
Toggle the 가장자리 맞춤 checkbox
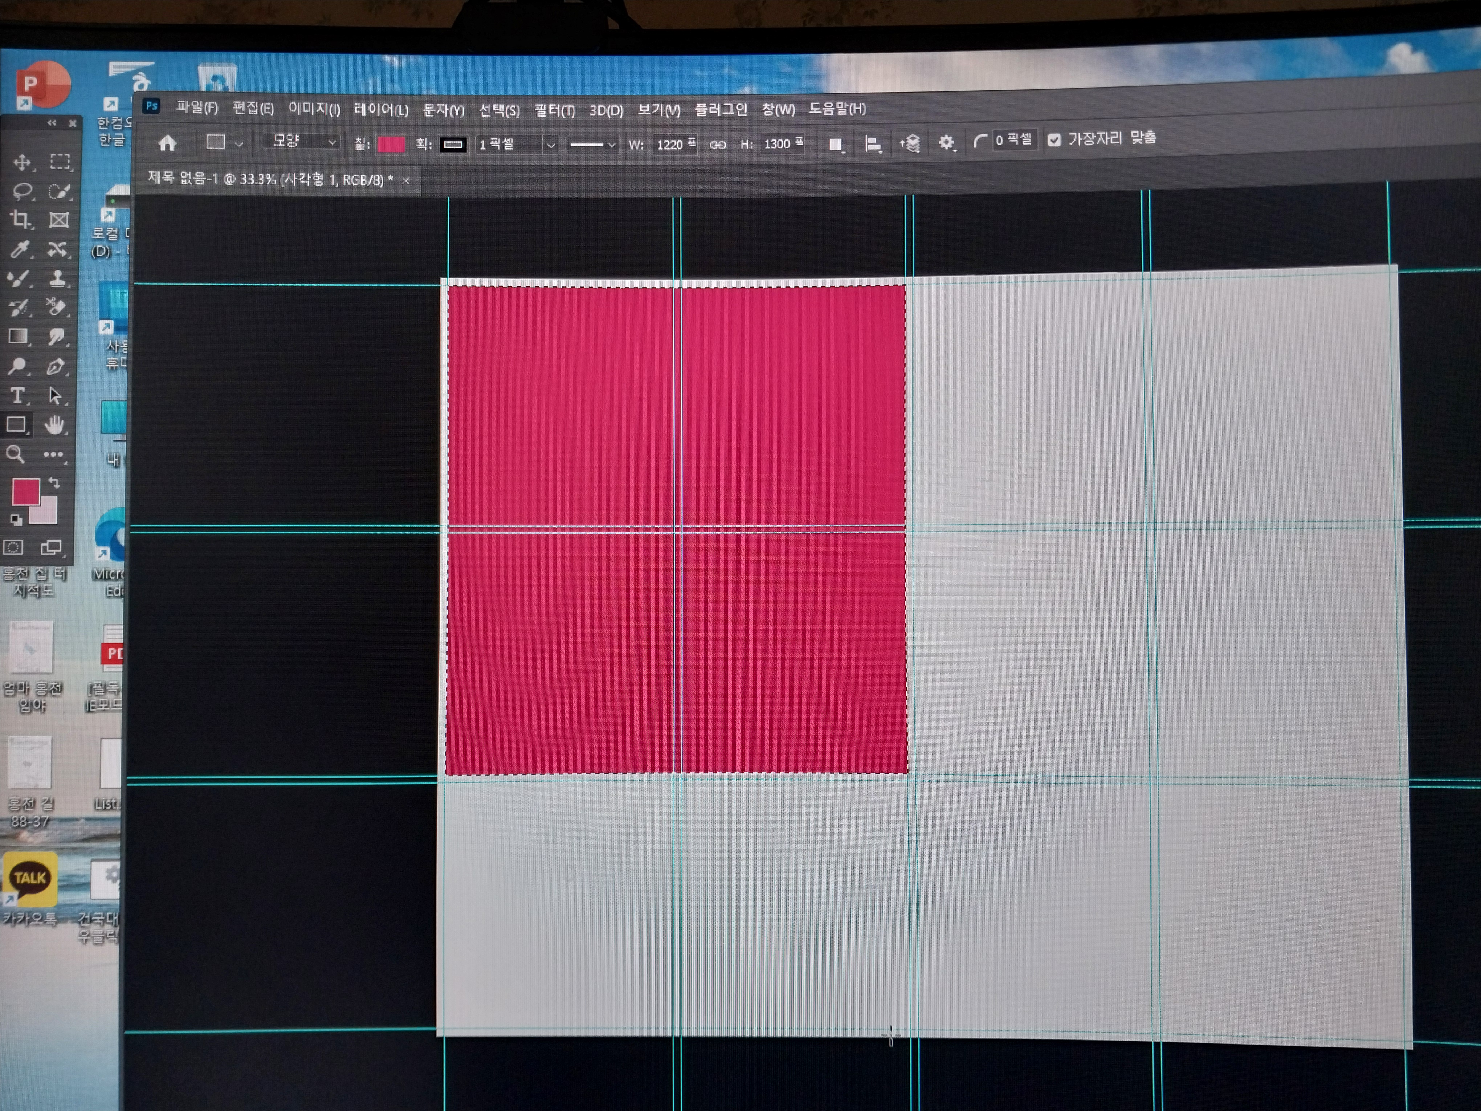[x=1054, y=139]
